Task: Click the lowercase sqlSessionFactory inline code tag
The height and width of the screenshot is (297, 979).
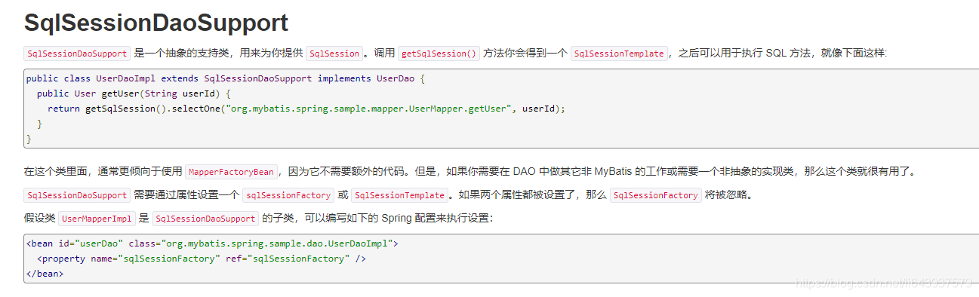Action: (288, 195)
